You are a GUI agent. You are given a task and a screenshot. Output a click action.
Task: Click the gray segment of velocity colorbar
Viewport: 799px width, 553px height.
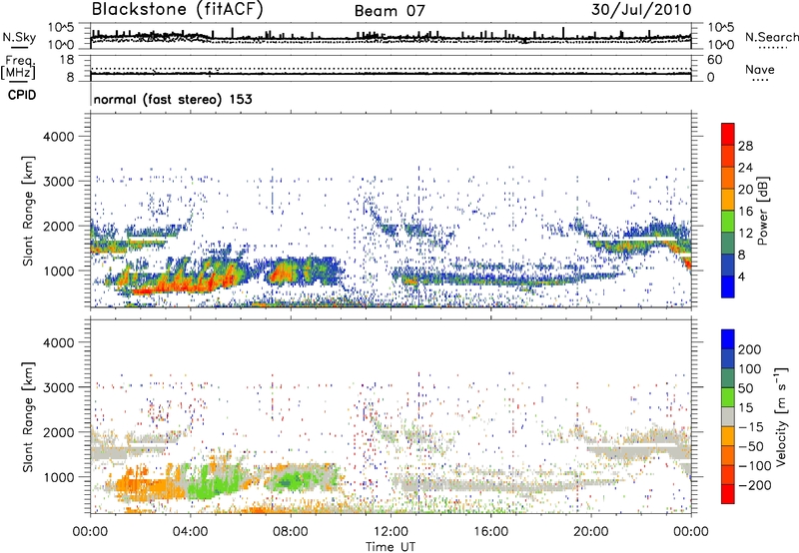click(728, 416)
